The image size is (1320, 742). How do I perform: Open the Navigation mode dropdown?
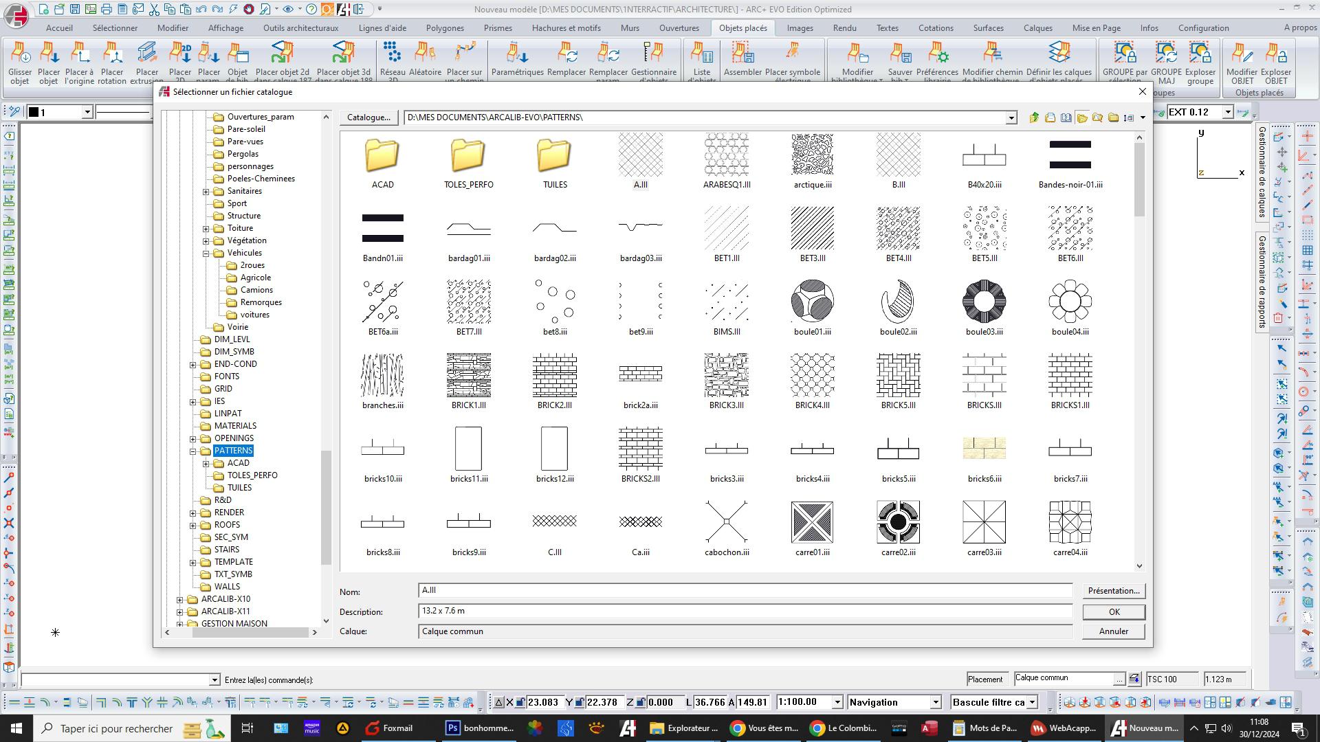(x=935, y=702)
